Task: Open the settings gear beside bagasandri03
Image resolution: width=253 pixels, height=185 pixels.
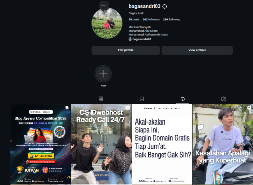Action: tap(164, 6)
